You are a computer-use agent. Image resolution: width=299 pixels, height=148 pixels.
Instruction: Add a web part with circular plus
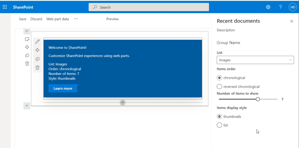click(123, 102)
